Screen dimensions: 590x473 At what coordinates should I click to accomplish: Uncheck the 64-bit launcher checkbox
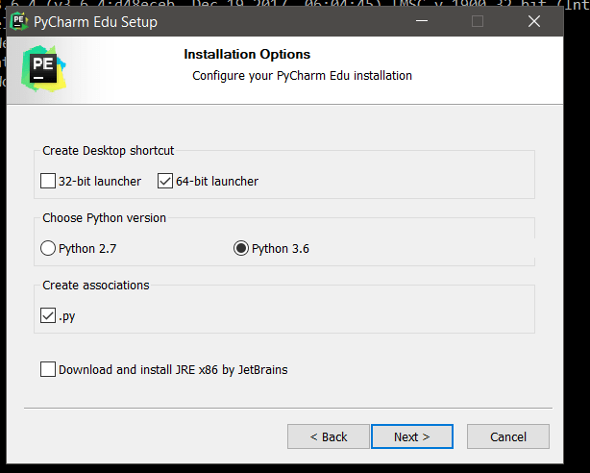(165, 181)
